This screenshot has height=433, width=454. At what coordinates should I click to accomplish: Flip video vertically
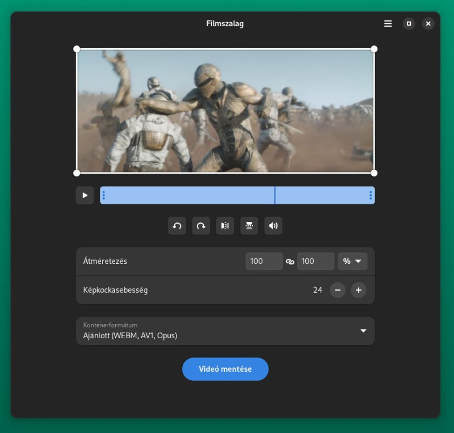pyautogui.click(x=249, y=226)
